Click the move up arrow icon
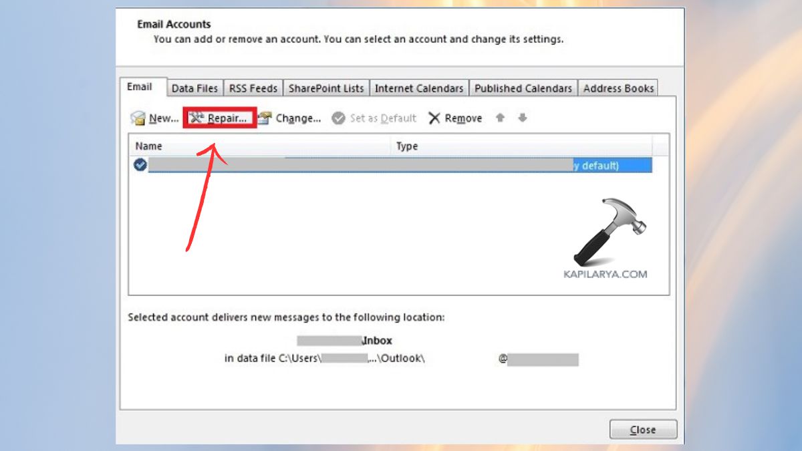The height and width of the screenshot is (451, 802). [500, 118]
